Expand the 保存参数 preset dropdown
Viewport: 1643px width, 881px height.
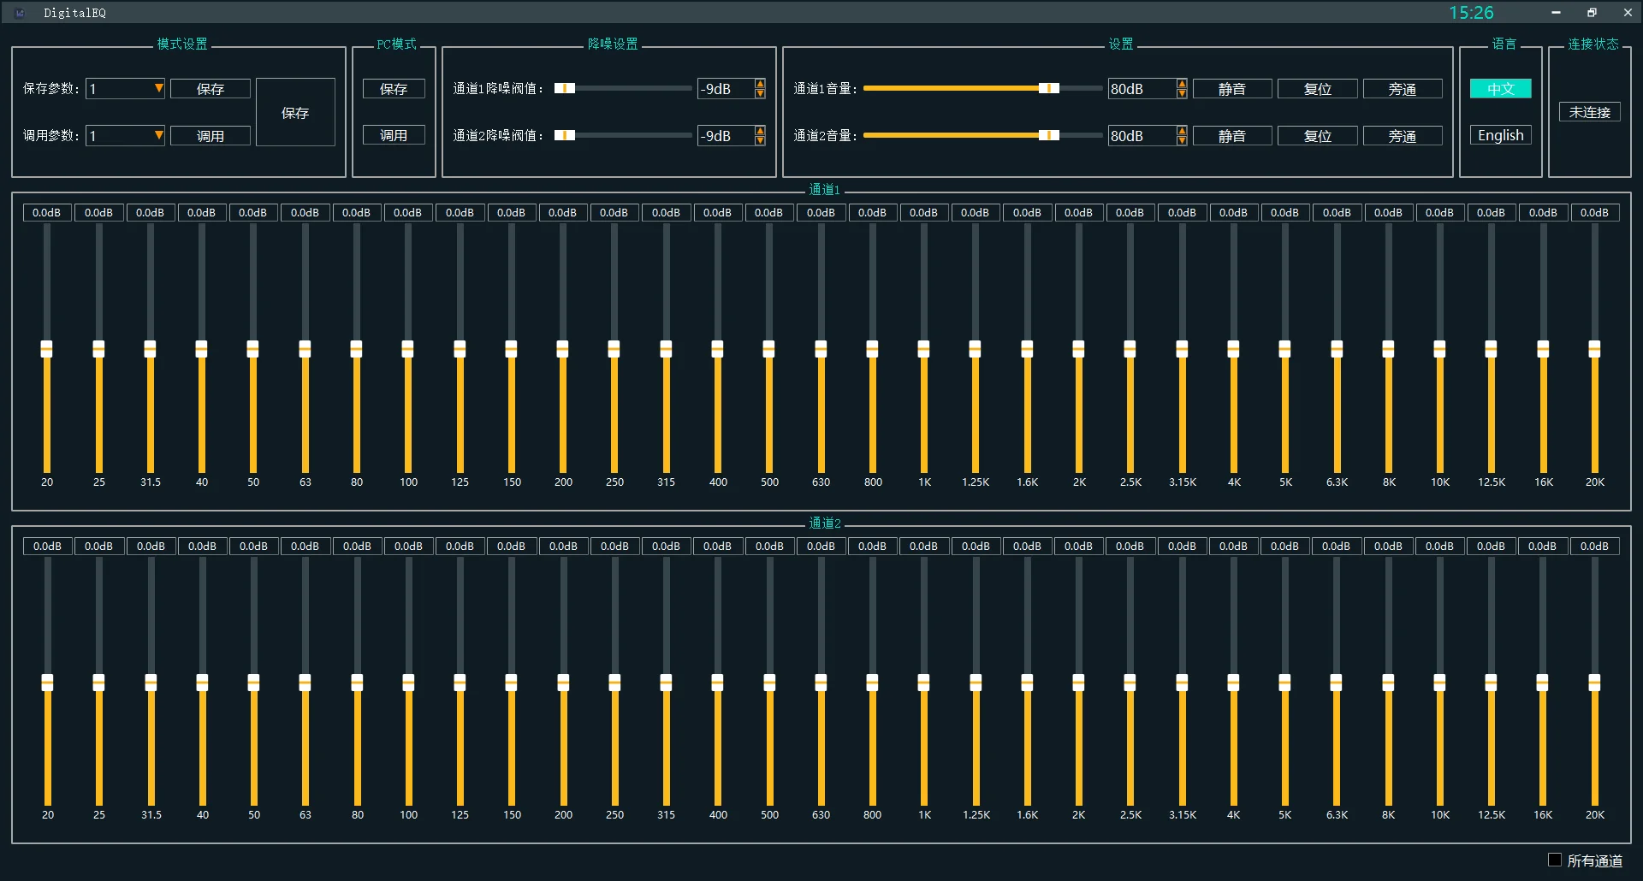tap(158, 88)
